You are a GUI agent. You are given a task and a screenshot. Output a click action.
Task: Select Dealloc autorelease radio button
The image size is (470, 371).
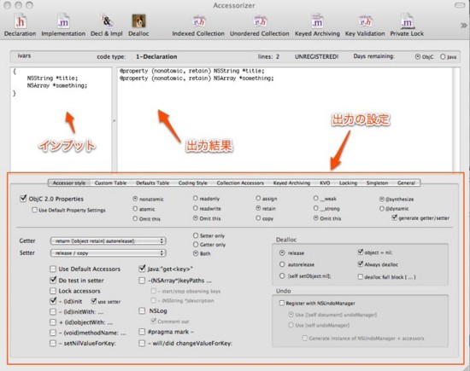click(282, 264)
